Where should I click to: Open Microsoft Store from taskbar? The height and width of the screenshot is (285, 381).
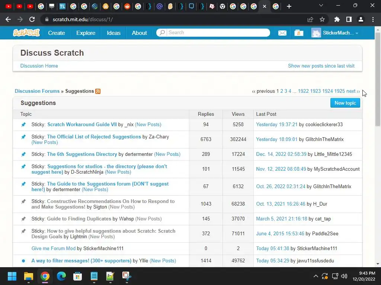click(77, 276)
